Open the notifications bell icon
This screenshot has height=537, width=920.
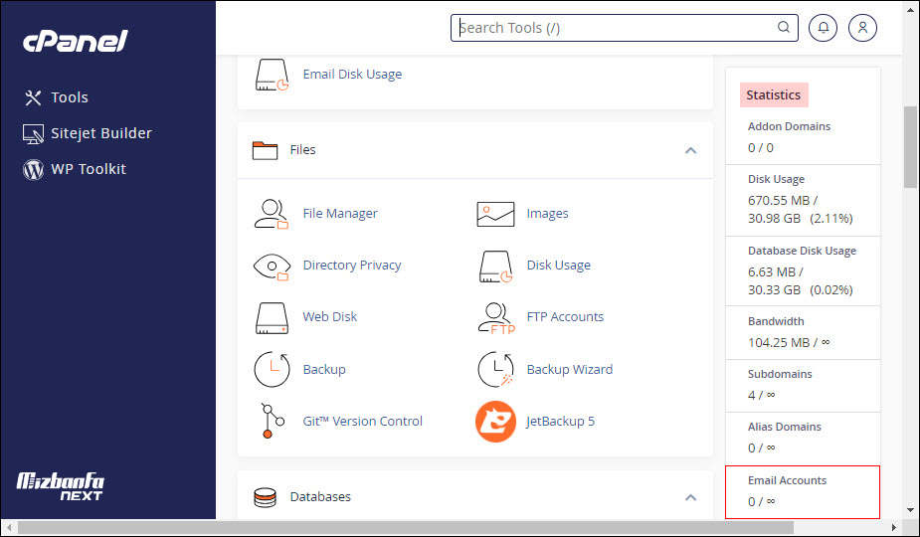click(x=823, y=28)
